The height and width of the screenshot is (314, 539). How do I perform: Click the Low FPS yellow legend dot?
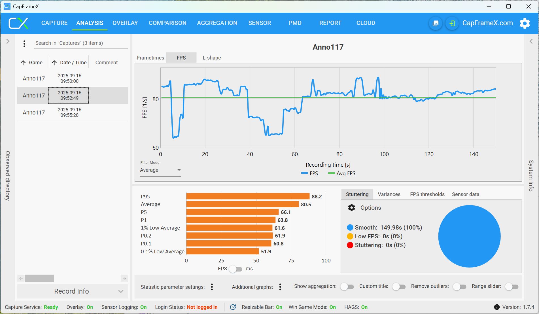pyautogui.click(x=350, y=236)
